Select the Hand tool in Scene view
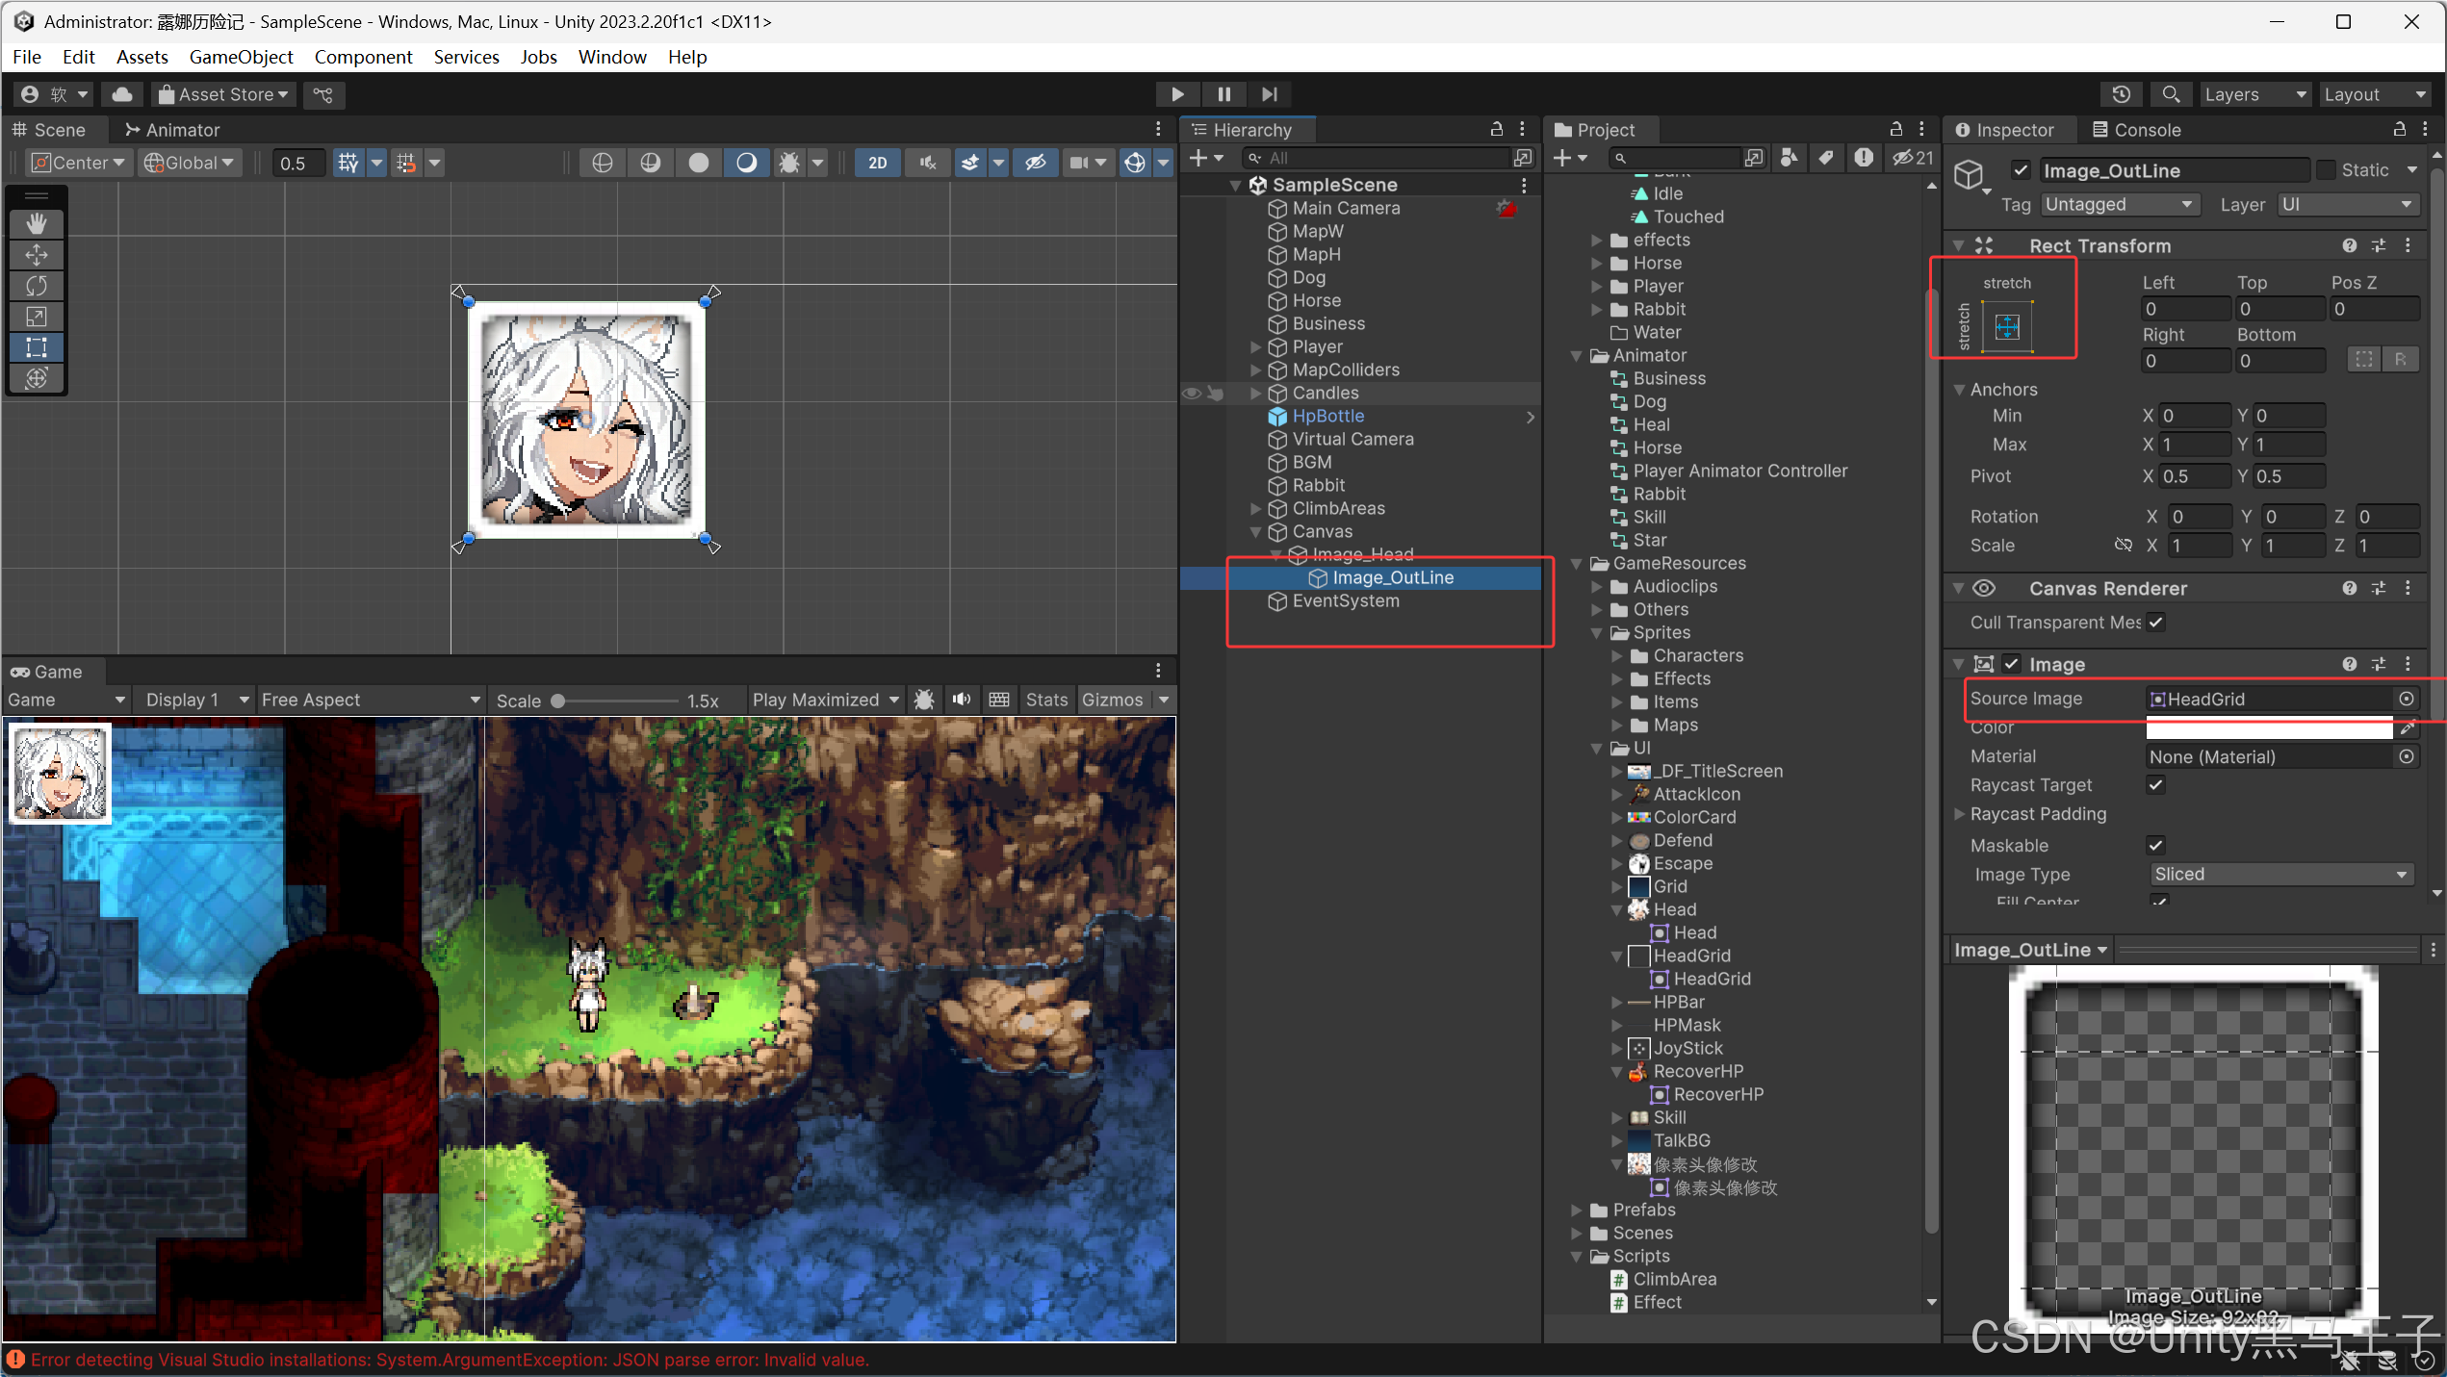This screenshot has height=1377, width=2447. click(x=37, y=223)
